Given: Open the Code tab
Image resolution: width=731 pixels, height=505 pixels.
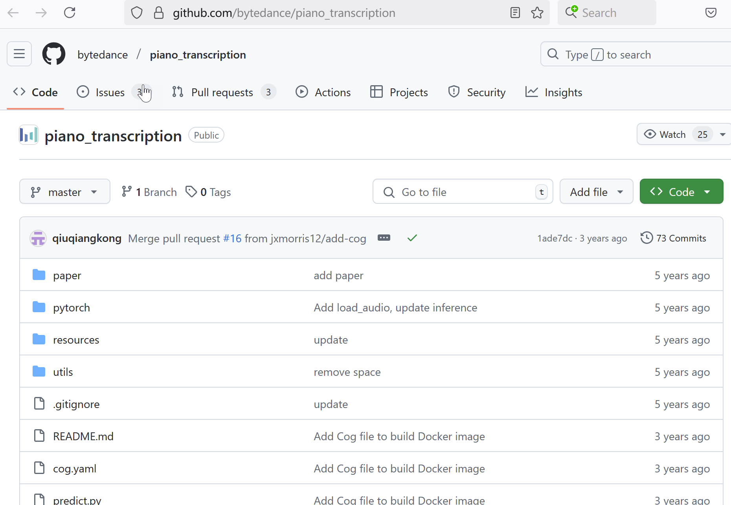Looking at the screenshot, I should tap(35, 92).
